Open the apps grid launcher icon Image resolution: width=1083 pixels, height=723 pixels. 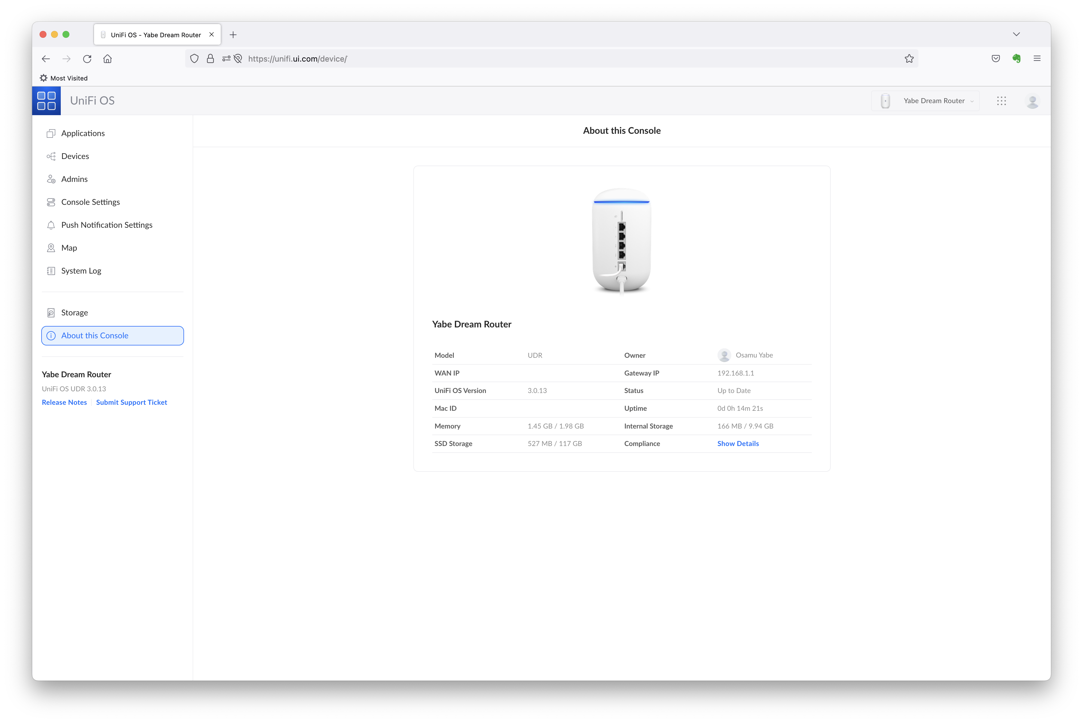coord(1001,101)
